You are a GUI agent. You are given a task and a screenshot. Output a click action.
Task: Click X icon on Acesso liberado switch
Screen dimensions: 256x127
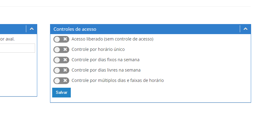pos(65,39)
